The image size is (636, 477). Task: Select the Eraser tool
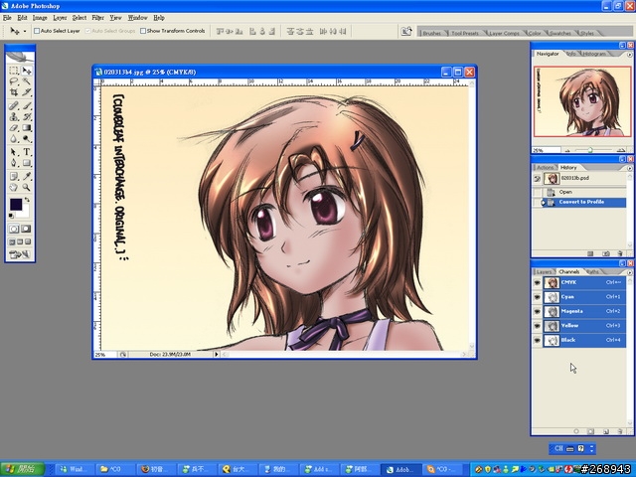[14, 128]
